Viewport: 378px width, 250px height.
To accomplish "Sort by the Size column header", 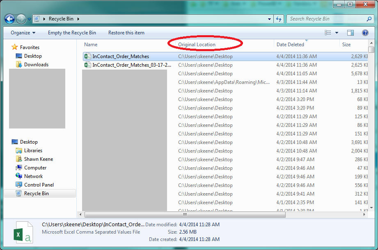I will [346, 45].
